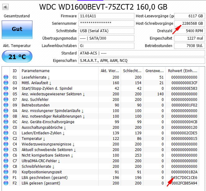Select the Mittl. Anlaufzeit parameter name
206x191 pixels.
coord(35,83)
